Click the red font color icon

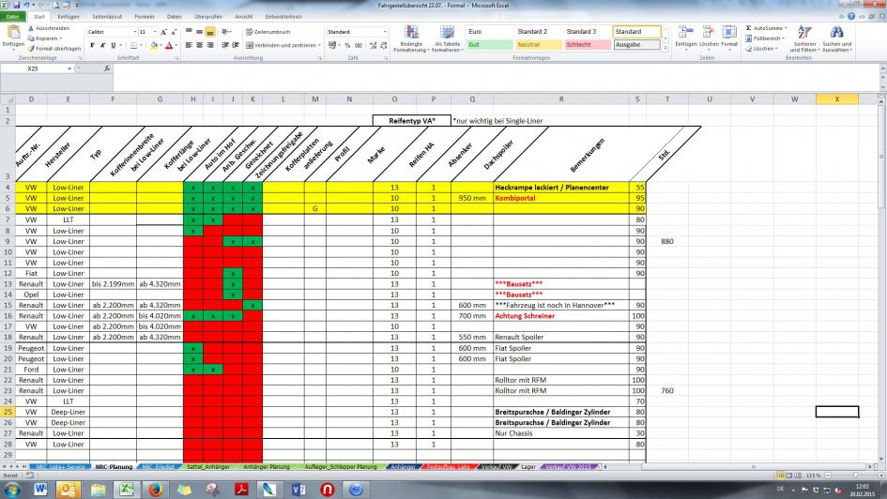(169, 45)
